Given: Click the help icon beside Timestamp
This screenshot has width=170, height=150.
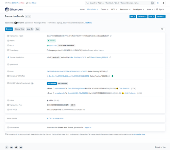Looking at the screenshot, I should pyautogui.click(x=8, y=50).
